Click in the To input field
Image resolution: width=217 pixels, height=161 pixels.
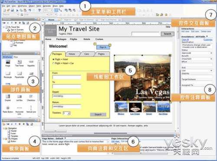click(x=67, y=87)
